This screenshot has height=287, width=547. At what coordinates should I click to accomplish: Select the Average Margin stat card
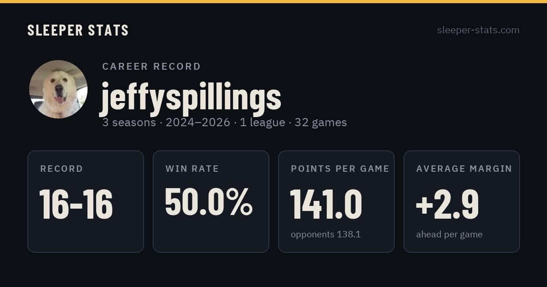click(462, 201)
